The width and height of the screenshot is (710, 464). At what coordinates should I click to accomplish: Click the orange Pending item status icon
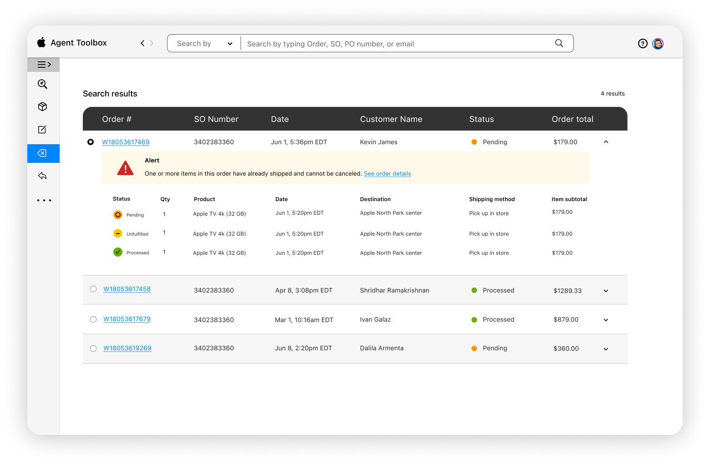coord(118,215)
